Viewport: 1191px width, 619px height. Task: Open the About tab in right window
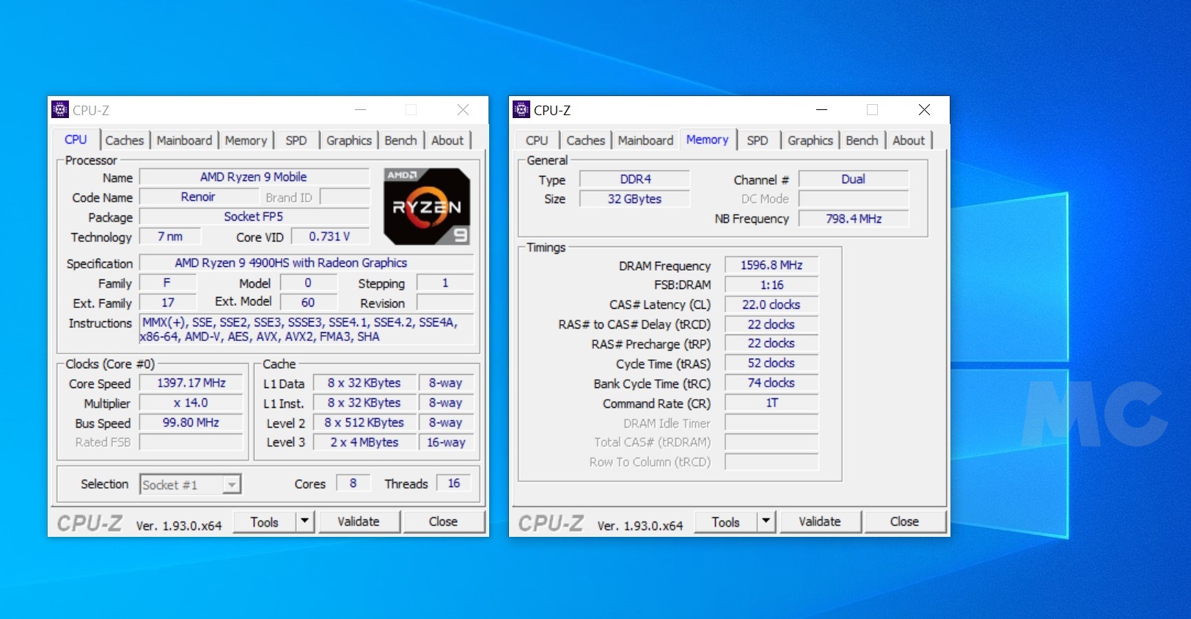click(x=909, y=140)
